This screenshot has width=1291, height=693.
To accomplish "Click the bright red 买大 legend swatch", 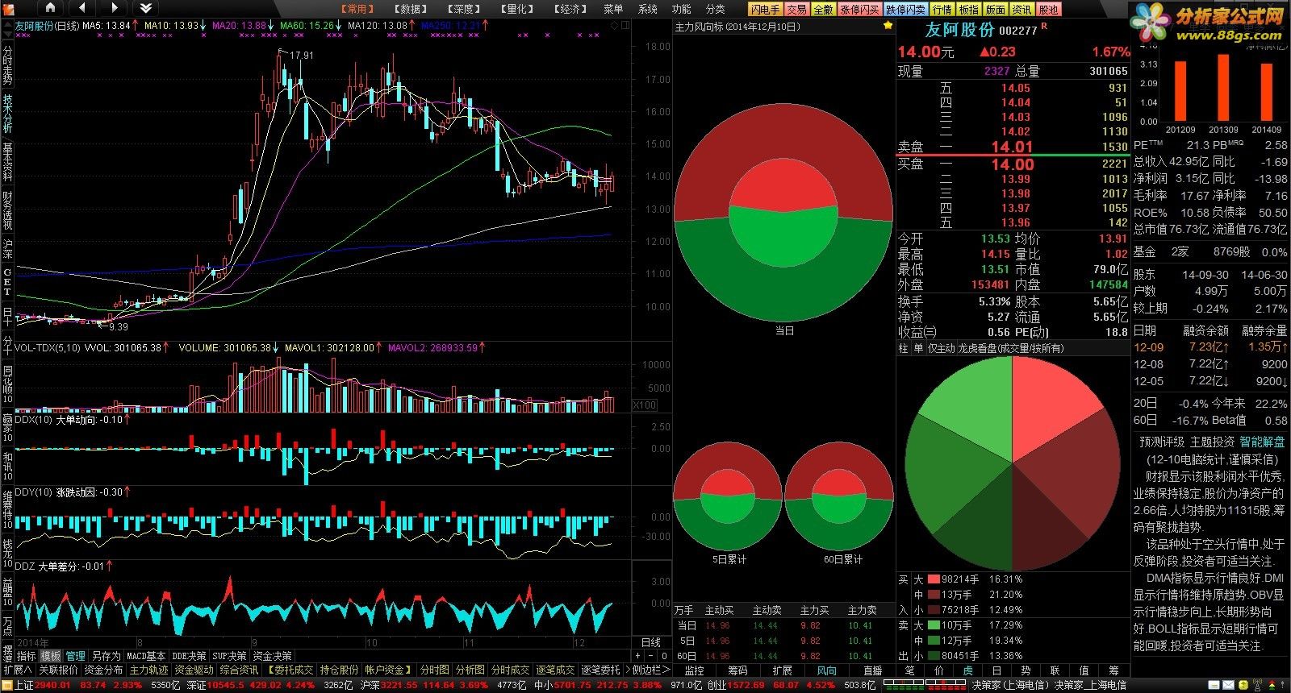I will click(934, 579).
